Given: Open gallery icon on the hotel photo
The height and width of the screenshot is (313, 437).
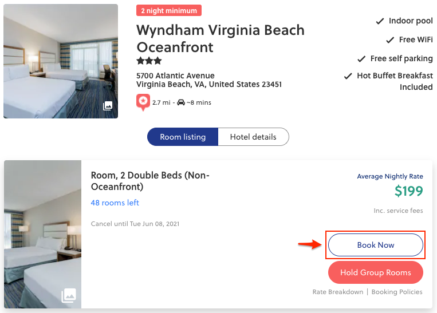Looking at the screenshot, I should [108, 106].
